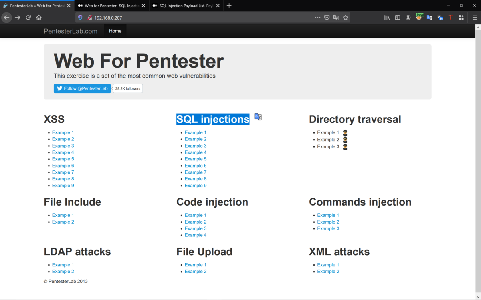Close the Web for Pentester -SQL Injection tab
The height and width of the screenshot is (300, 481).
click(143, 6)
